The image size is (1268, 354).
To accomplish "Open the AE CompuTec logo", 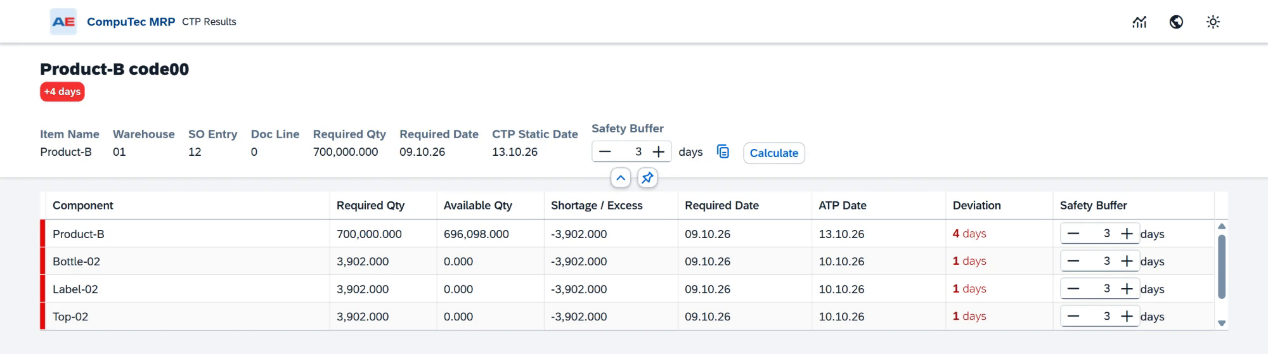I will 63,22.
